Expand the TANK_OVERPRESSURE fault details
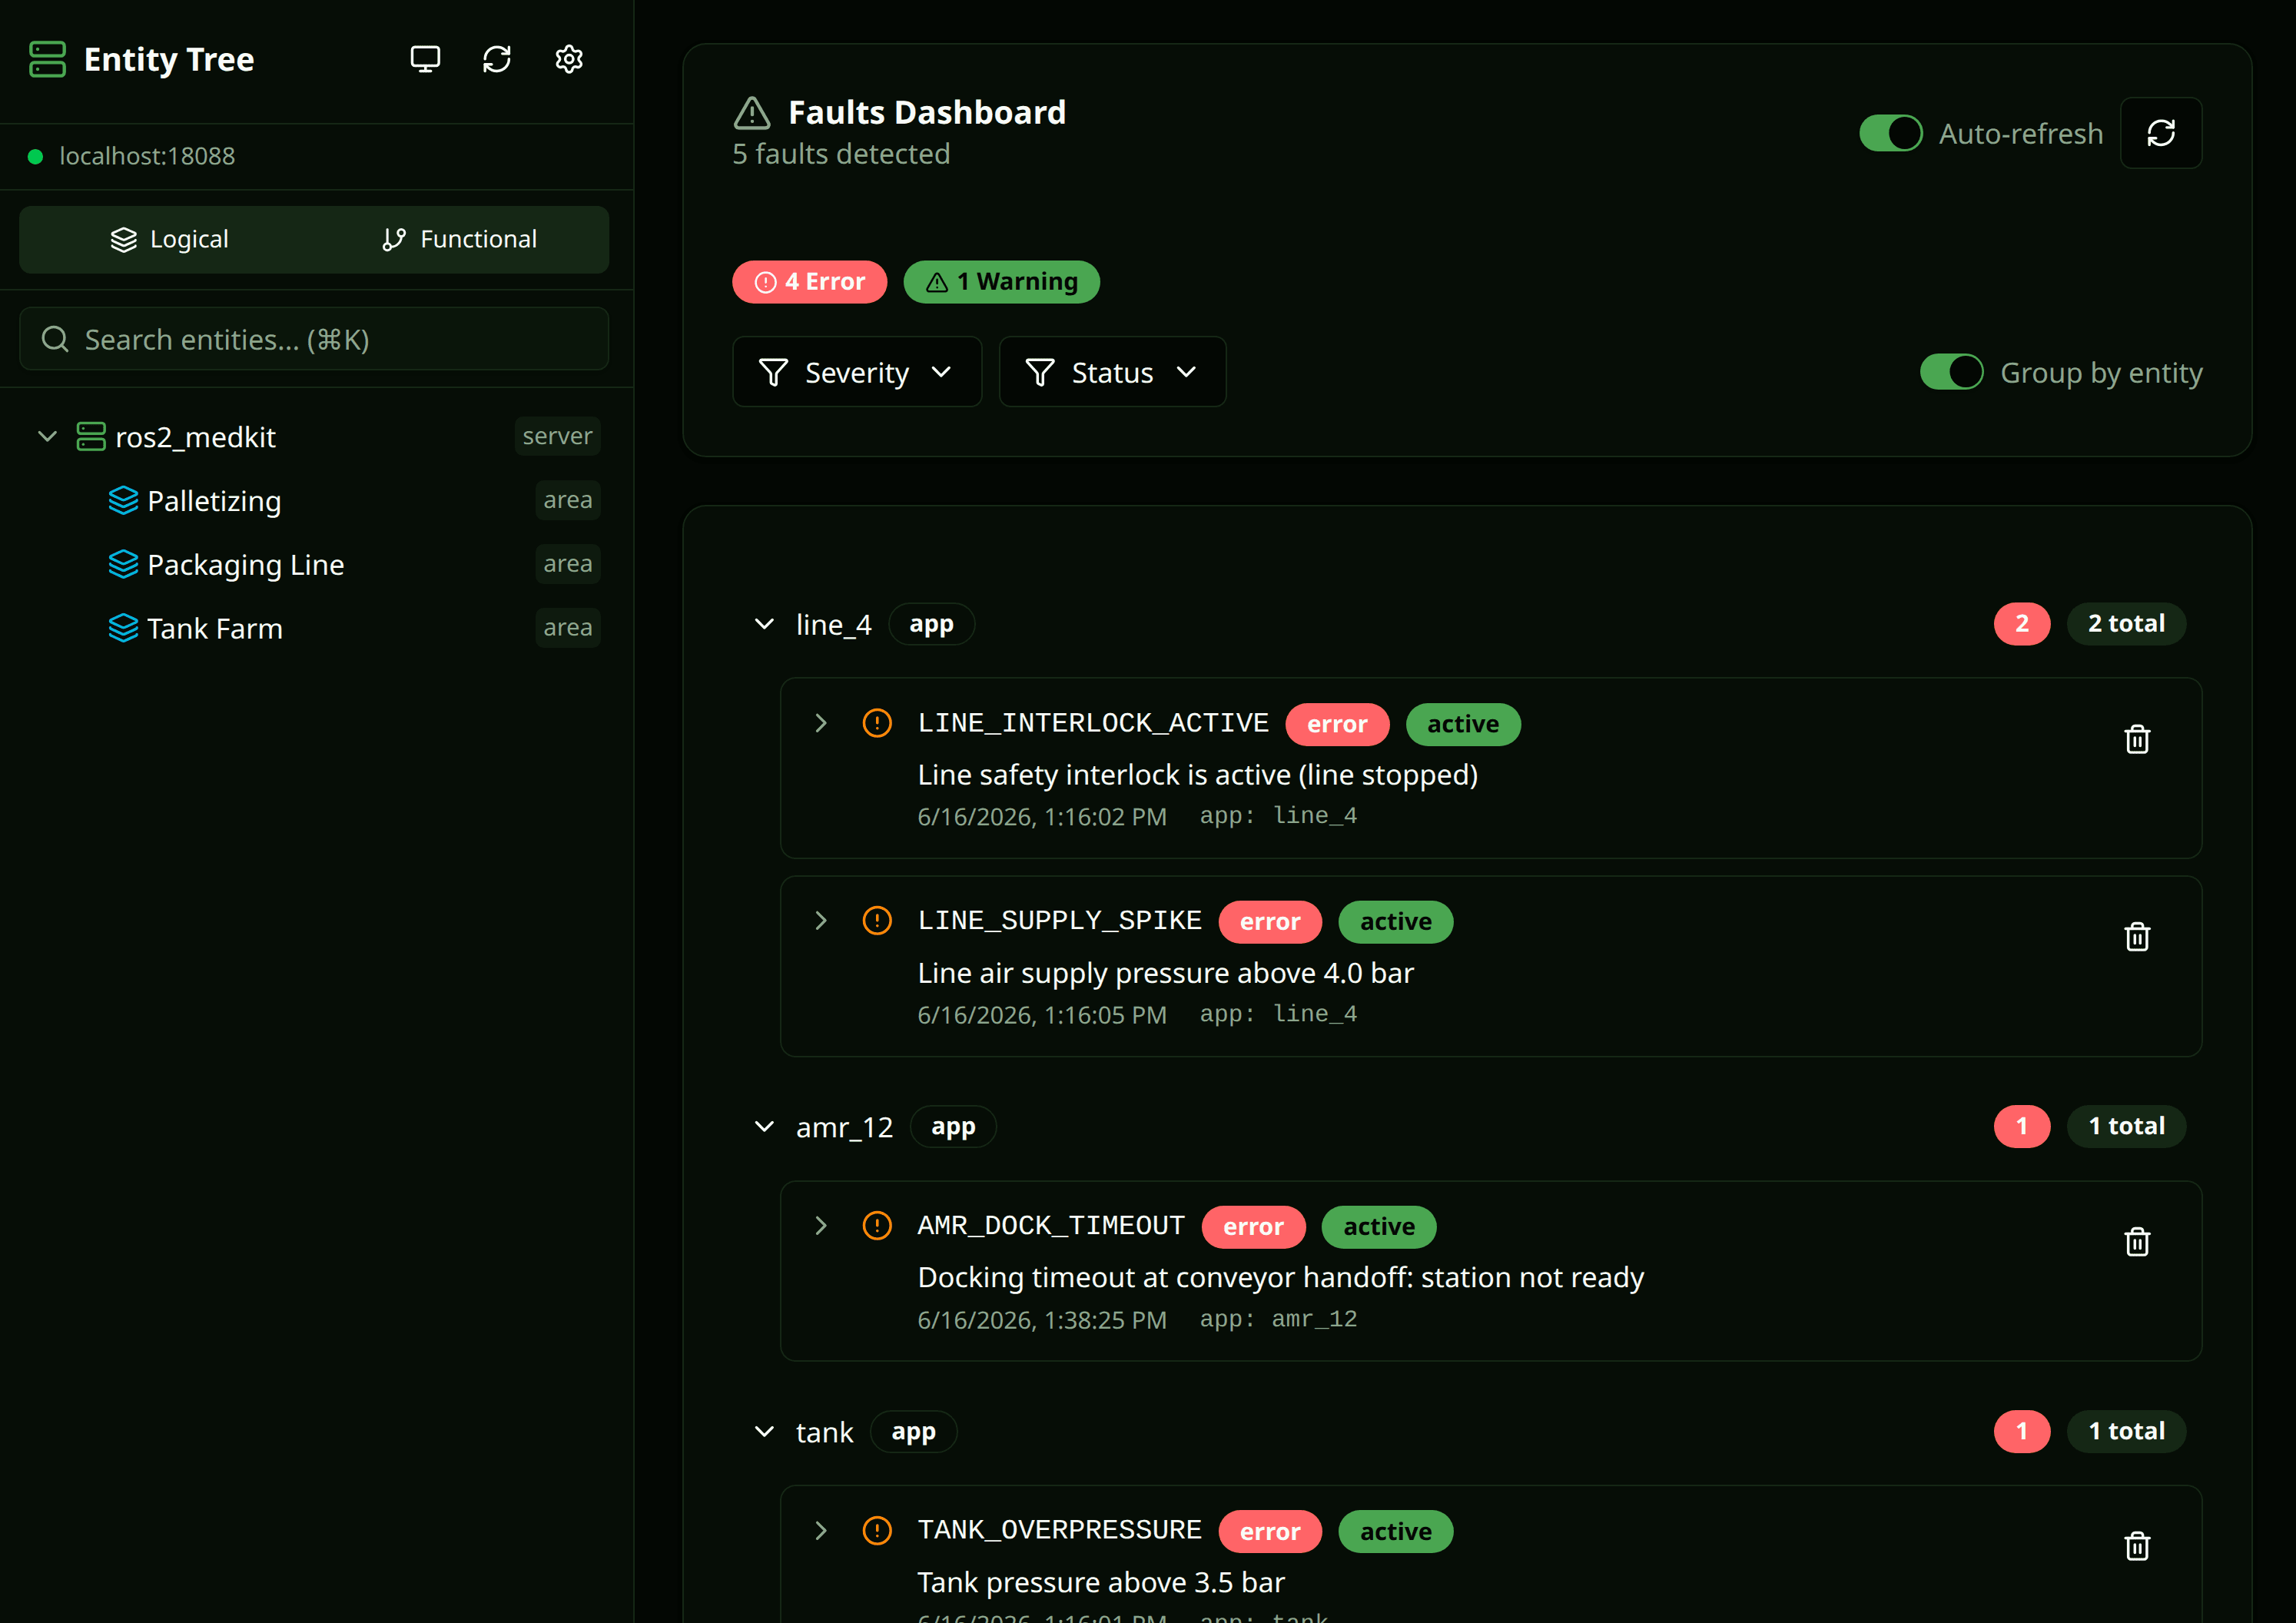 click(821, 1530)
